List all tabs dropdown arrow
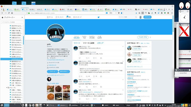The width and height of the screenshot is (191, 107). point(172,9)
